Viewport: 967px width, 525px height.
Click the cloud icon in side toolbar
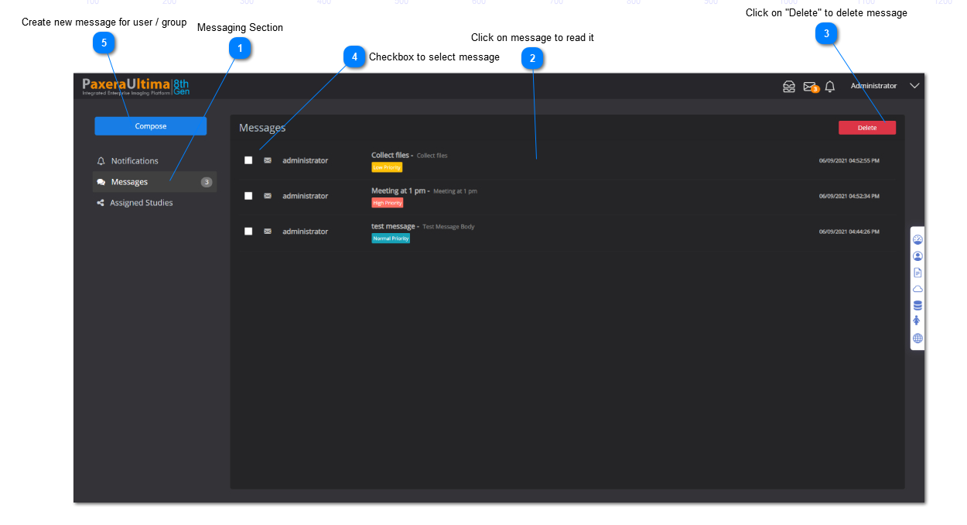(917, 289)
